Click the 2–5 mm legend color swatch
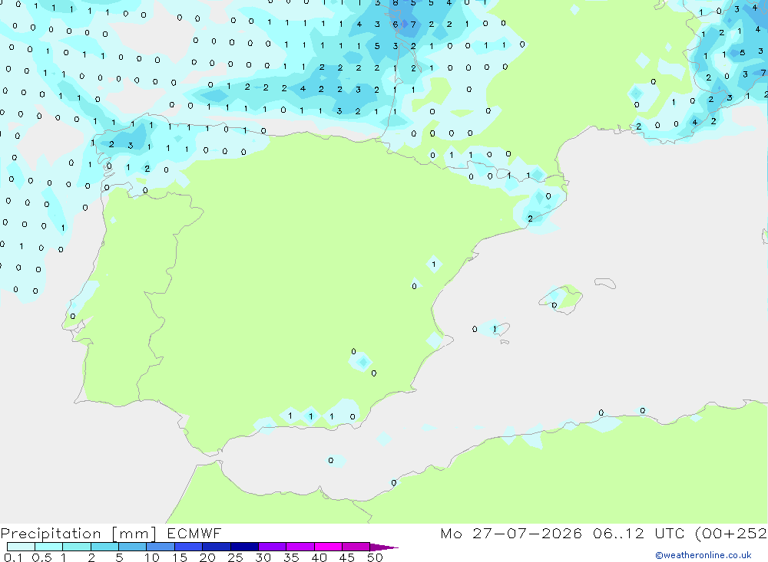Viewport: 768px width, 562px height. click(x=104, y=547)
